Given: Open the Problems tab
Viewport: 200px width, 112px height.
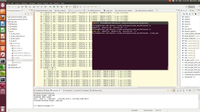Looking at the screenshot, I should [x=38, y=91].
